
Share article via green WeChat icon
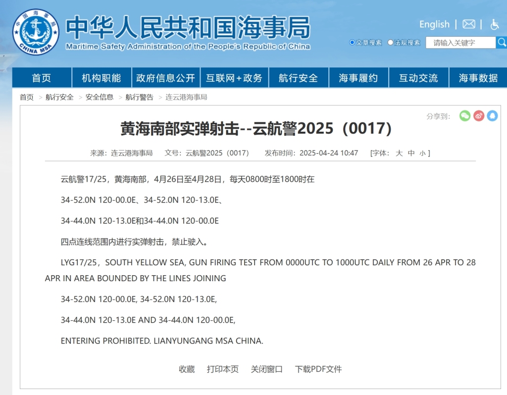(464, 116)
